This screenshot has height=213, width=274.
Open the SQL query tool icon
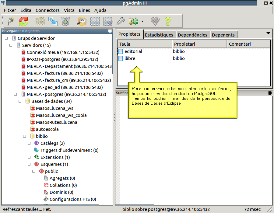(x=82, y=21)
